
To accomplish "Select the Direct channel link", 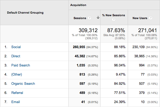I will [x=15, y=56].
